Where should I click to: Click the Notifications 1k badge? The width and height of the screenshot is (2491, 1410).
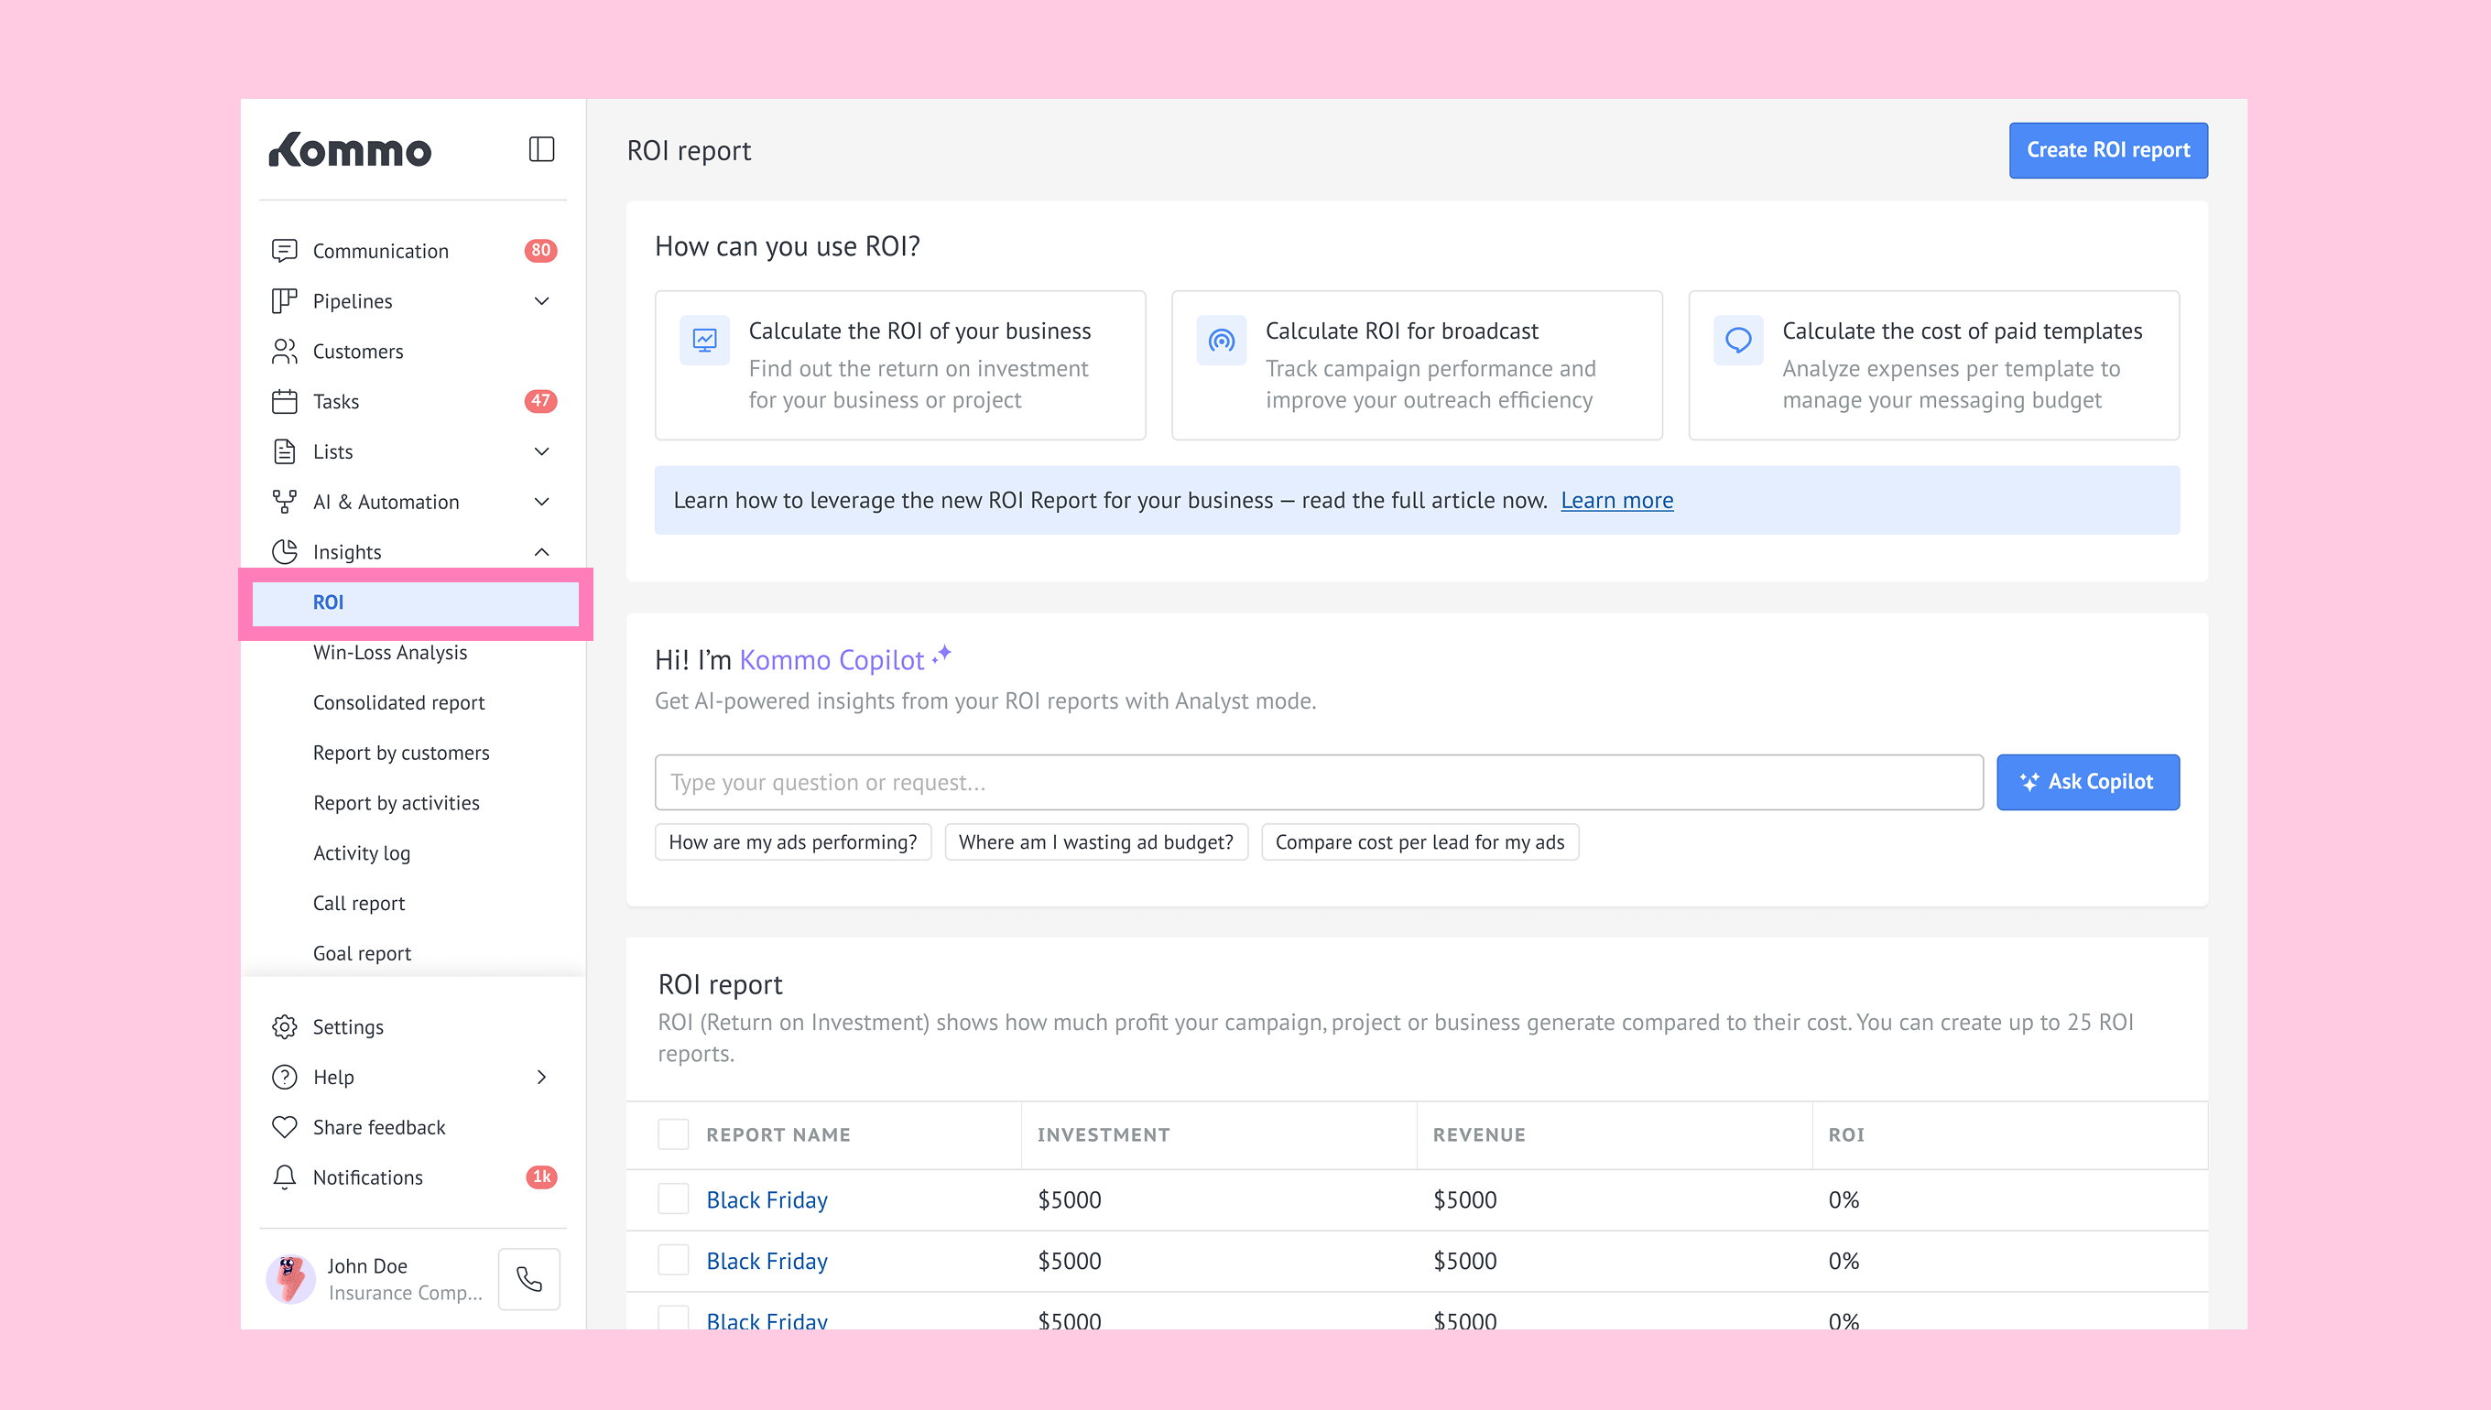coord(540,1177)
